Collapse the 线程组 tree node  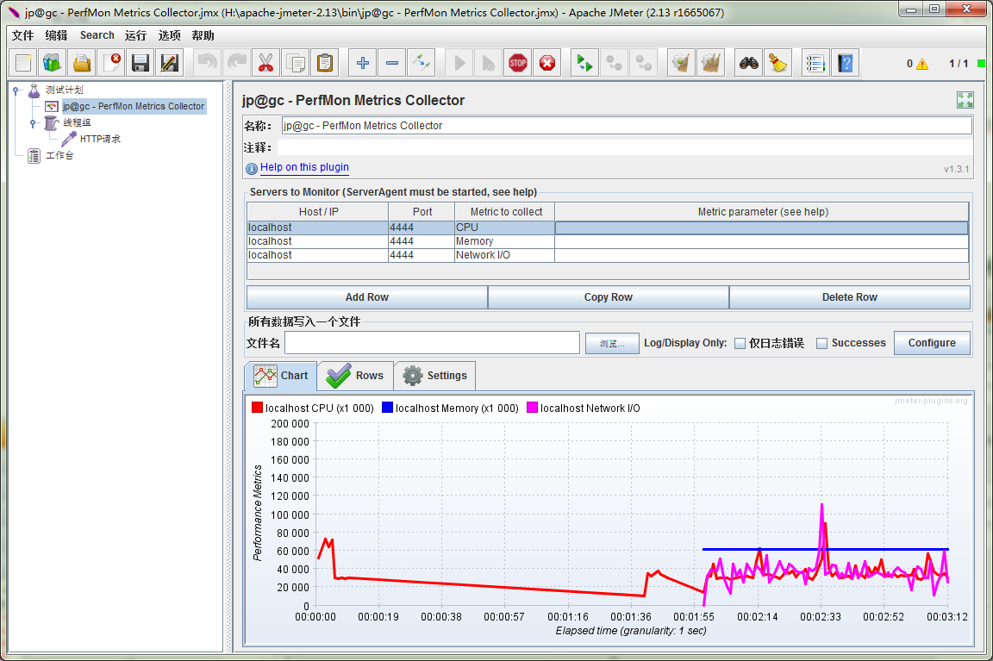33,123
